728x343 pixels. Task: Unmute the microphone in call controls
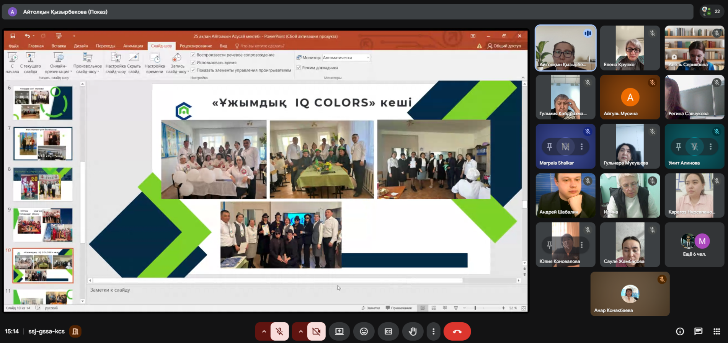280,332
